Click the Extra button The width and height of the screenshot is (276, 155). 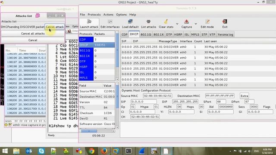[244, 96]
